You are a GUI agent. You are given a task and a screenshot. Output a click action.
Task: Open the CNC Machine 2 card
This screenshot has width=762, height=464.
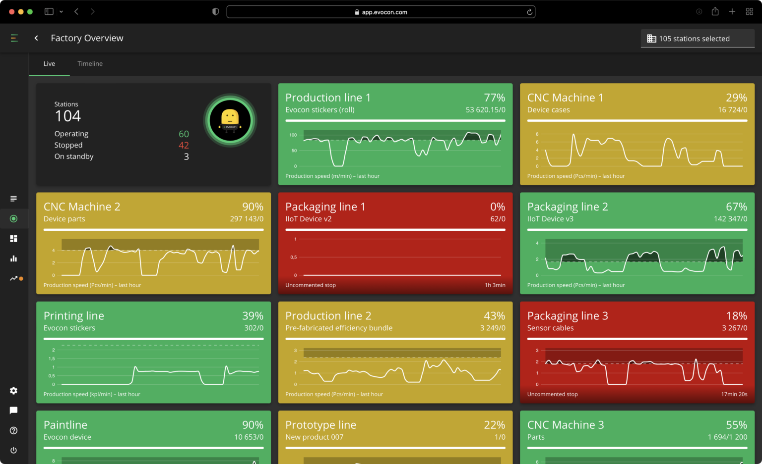click(153, 243)
